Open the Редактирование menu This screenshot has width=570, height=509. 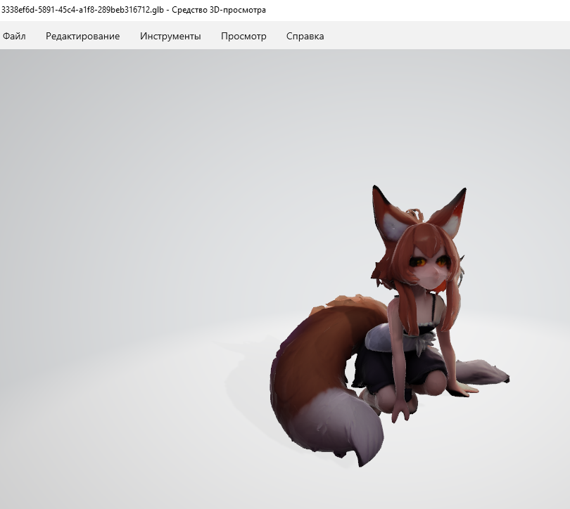coord(82,36)
